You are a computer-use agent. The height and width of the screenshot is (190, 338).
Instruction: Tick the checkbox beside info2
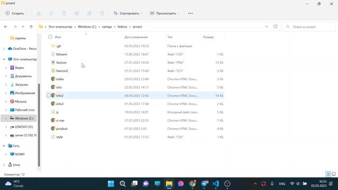49,96
